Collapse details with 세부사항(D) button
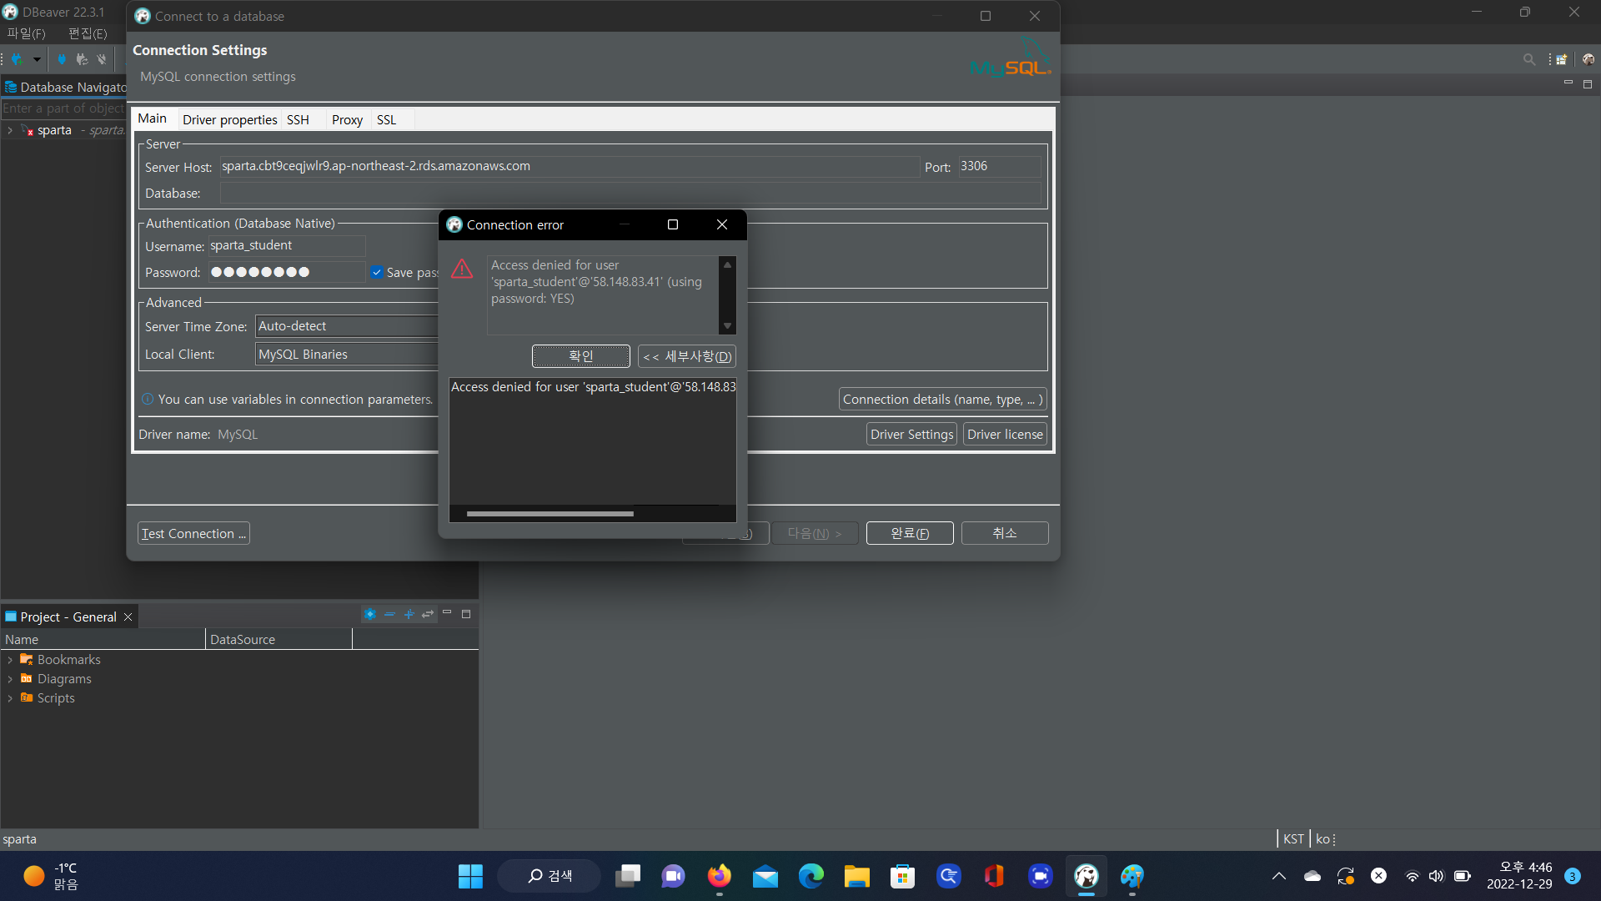This screenshot has width=1601, height=901. point(687,356)
